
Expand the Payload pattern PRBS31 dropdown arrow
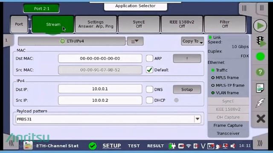(x=197, y=119)
